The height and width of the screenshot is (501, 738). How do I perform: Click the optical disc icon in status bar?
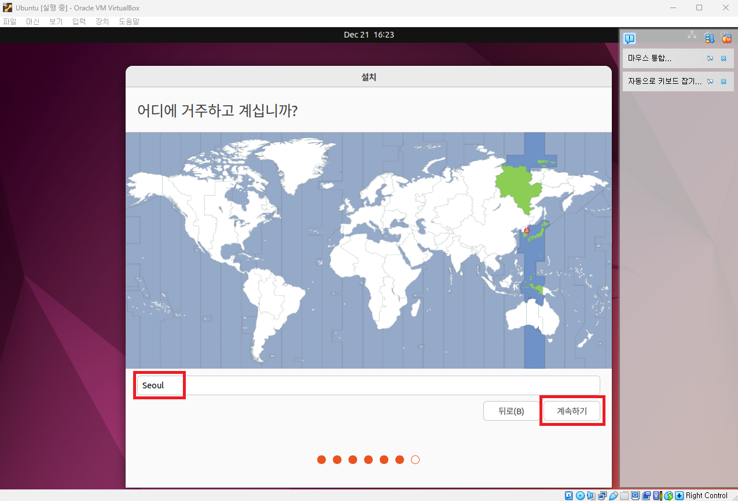(x=580, y=495)
